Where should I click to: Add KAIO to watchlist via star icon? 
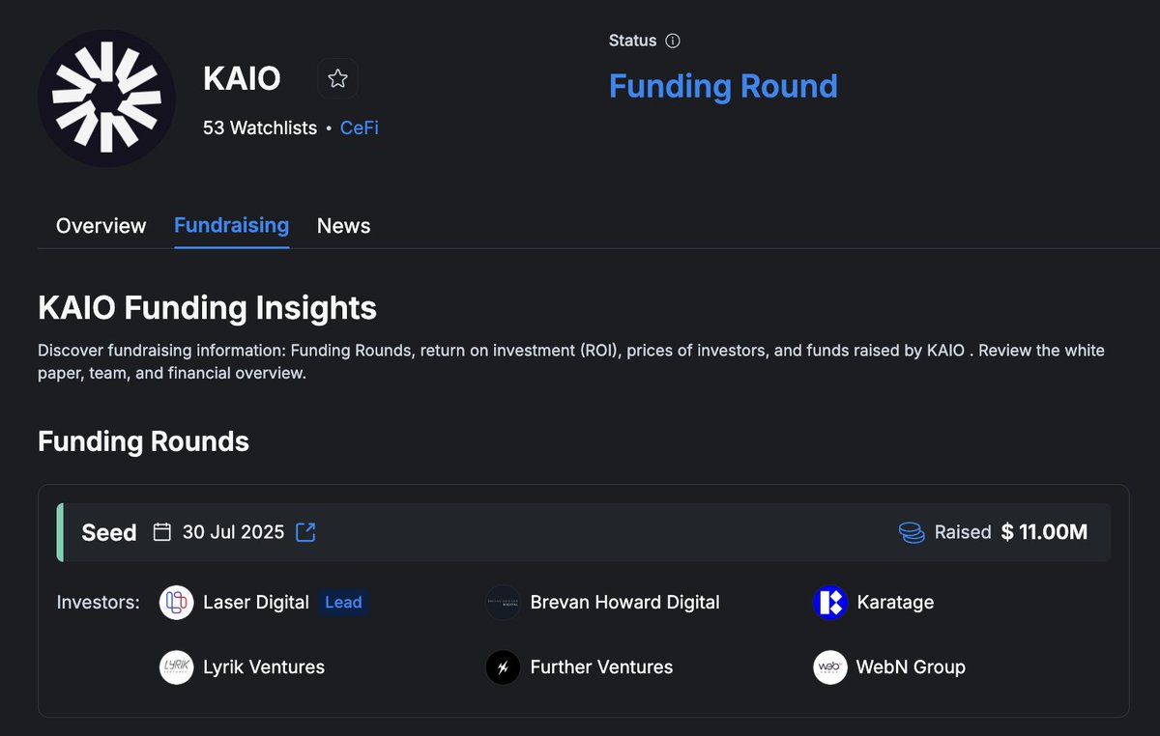click(x=337, y=78)
